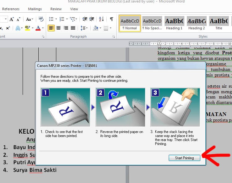Viewport: 232px width, 183px height.
Task: Click the Clear Formatting icon
Action: 41,19
